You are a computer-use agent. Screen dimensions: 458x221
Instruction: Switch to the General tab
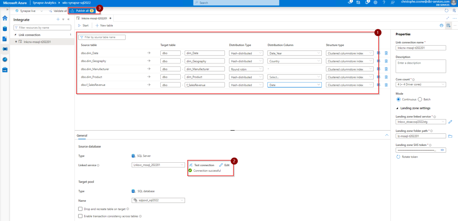(82, 136)
